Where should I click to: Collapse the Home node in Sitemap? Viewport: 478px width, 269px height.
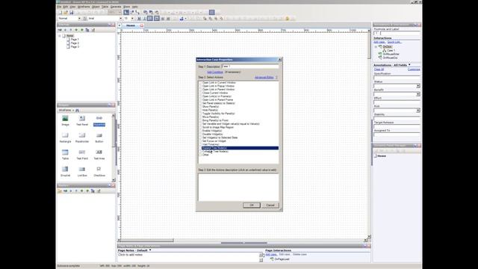point(60,36)
